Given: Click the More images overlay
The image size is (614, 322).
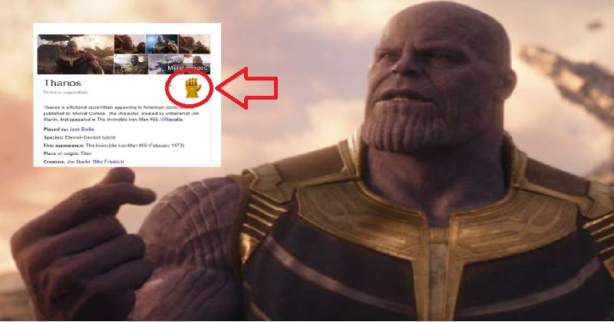Looking at the screenshot, I should click(187, 68).
